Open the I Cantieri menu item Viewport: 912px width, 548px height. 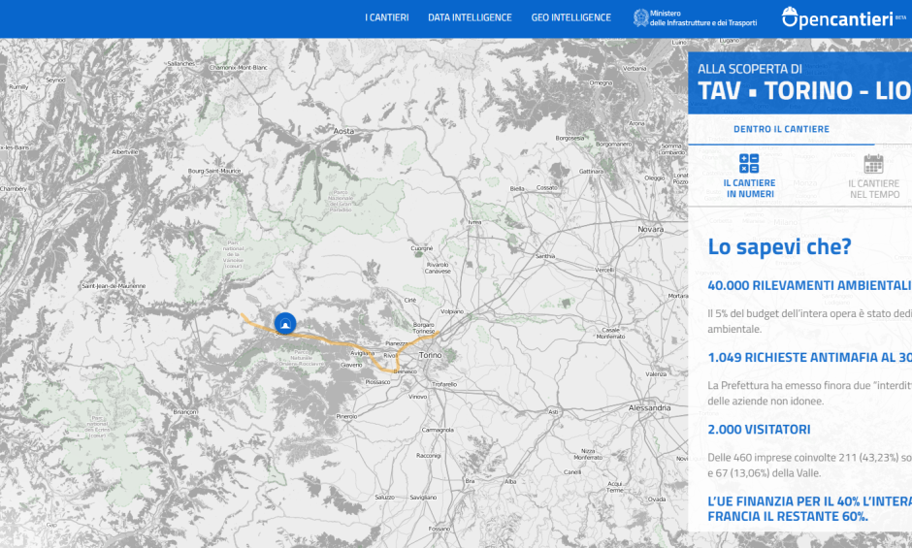386,17
